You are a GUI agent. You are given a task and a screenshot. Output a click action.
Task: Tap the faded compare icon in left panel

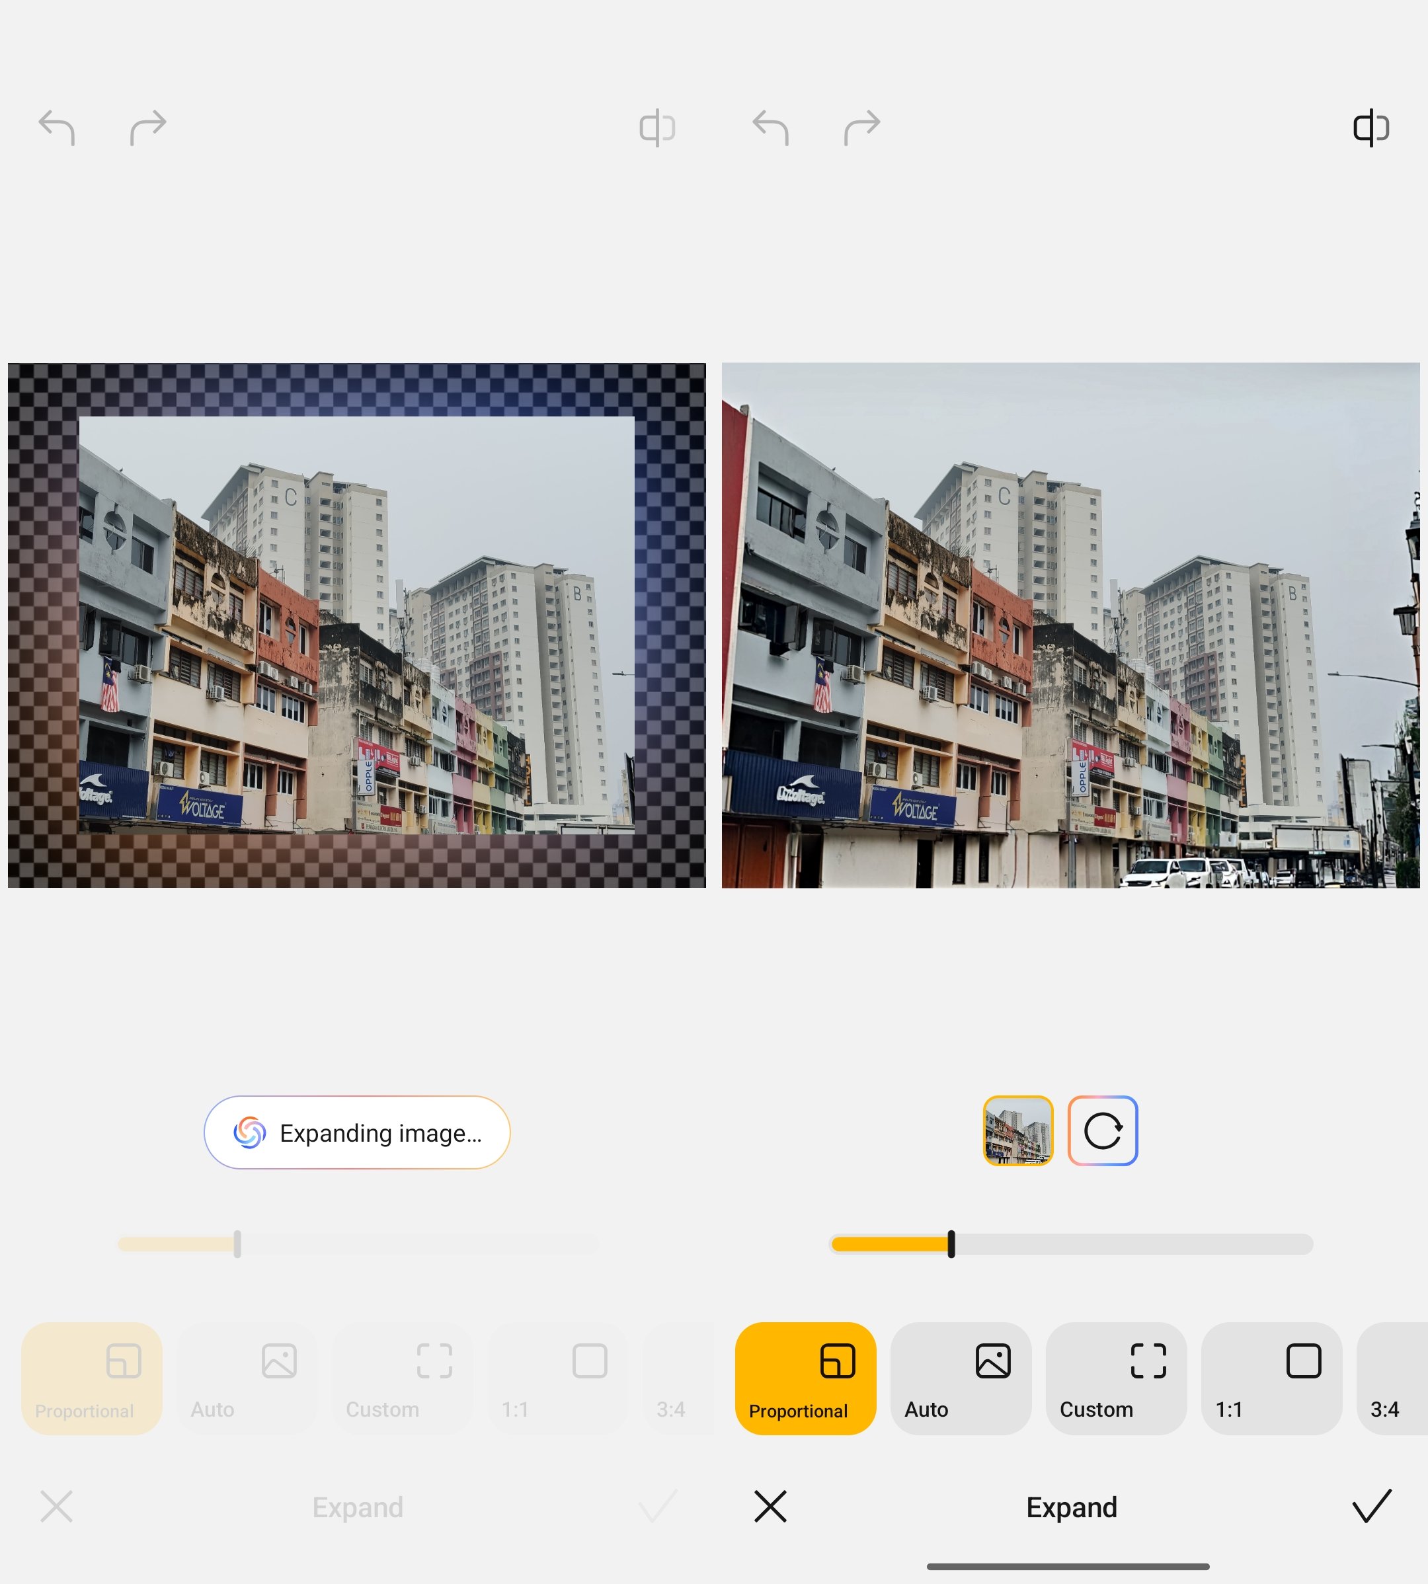click(658, 127)
